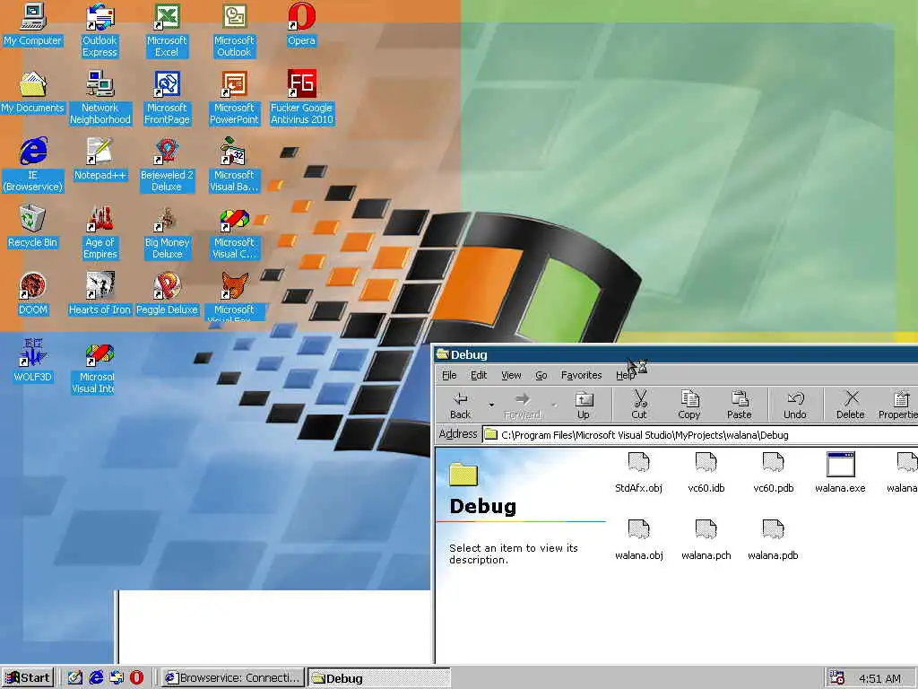The image size is (918, 689).
Task: Open the My Computer desktop icon
Action: click(33, 24)
